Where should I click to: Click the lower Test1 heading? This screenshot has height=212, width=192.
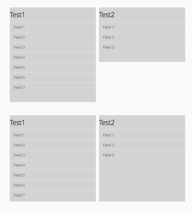point(17,123)
